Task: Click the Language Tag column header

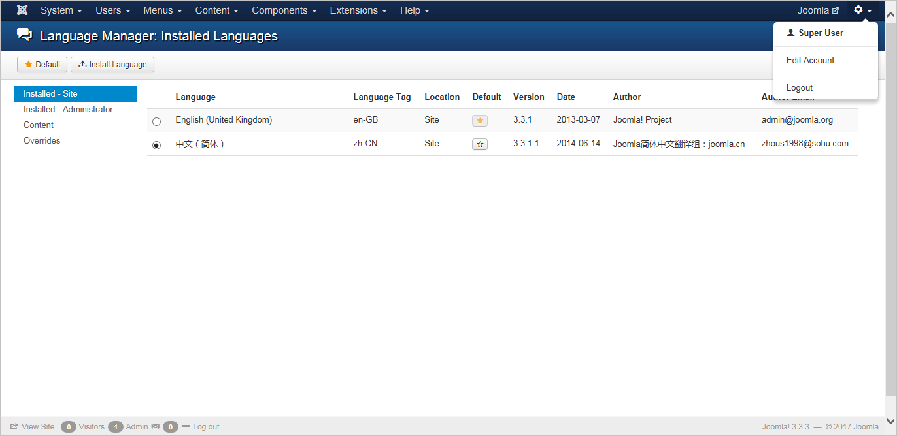Action: [382, 97]
